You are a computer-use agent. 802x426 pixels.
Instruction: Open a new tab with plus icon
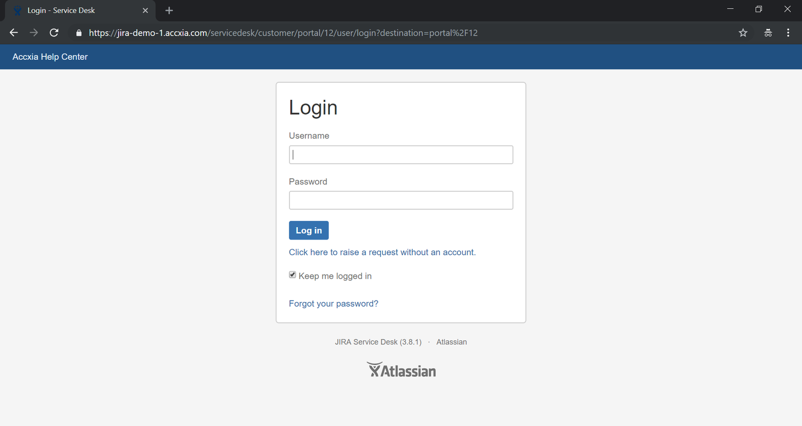169,10
